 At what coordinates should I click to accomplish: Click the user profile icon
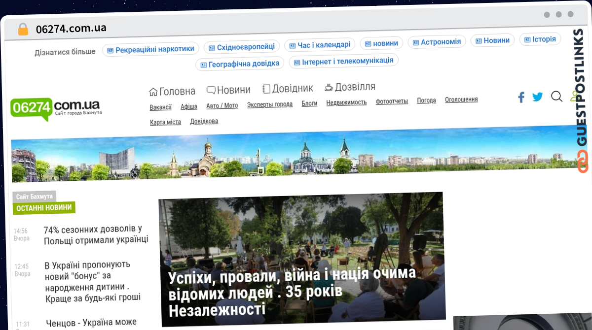point(573,97)
